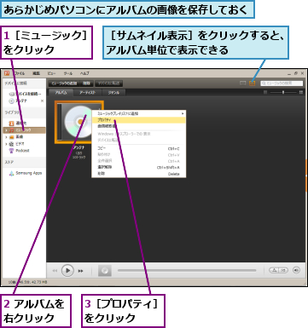Select ミュージック in the library sidebar
This screenshot has width=308, height=328.
[x=24, y=130]
